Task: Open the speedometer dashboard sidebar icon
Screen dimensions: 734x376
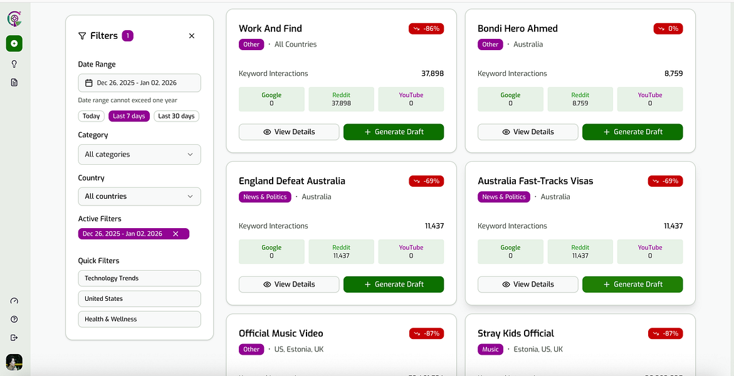Action: pyautogui.click(x=14, y=301)
